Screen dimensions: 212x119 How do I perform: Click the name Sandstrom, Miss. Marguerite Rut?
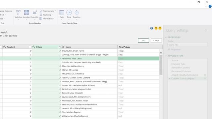[x=77, y=89]
